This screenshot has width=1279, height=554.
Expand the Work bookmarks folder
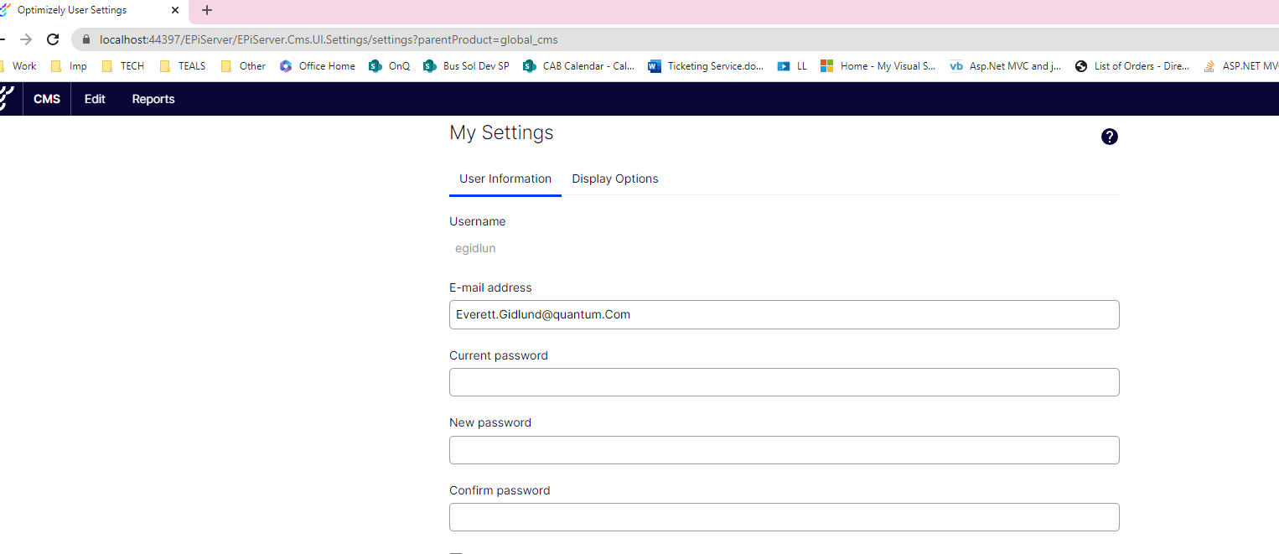coord(20,66)
